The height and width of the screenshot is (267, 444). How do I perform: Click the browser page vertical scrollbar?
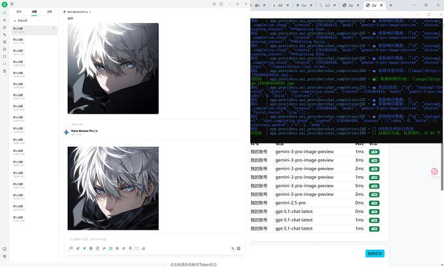[442, 167]
